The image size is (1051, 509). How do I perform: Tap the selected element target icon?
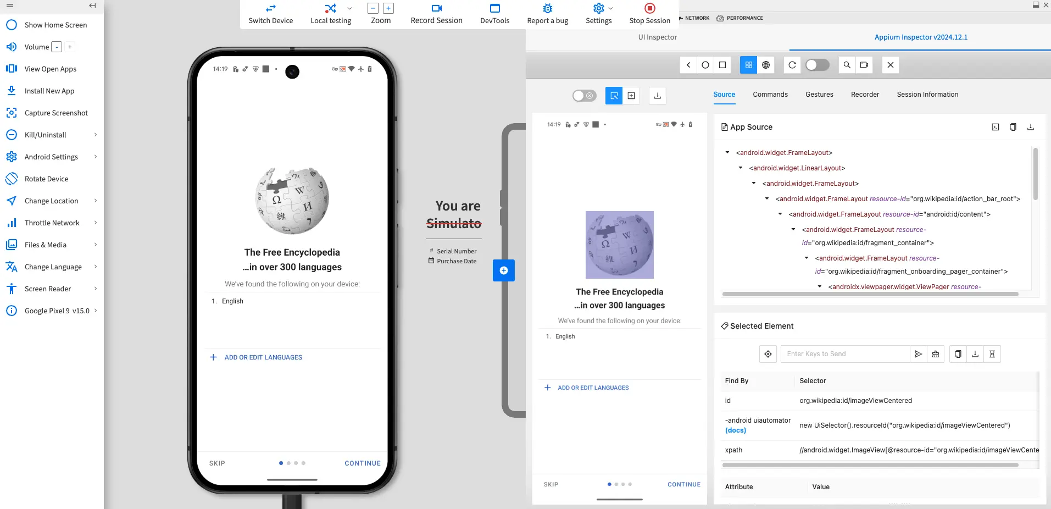tap(768, 354)
